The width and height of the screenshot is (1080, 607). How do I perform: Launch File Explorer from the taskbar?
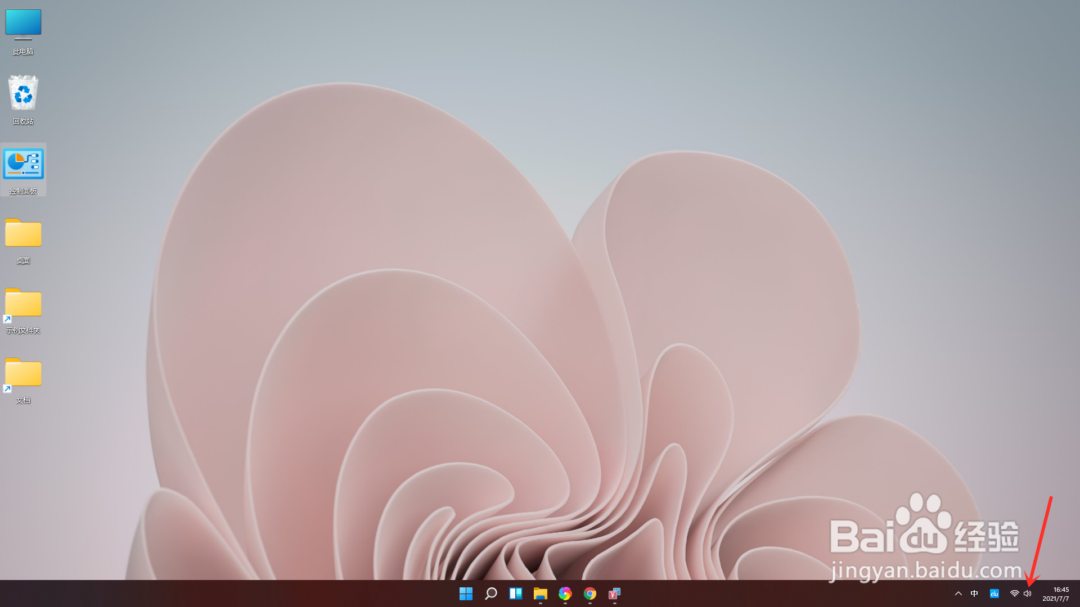point(541,594)
